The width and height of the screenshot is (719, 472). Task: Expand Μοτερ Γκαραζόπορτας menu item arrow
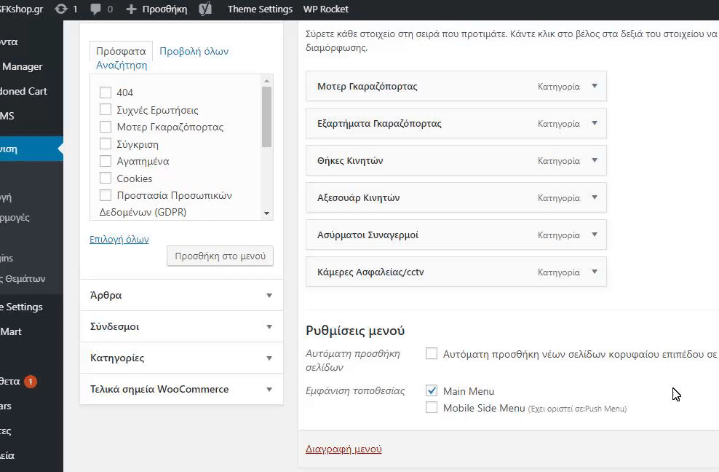595,86
